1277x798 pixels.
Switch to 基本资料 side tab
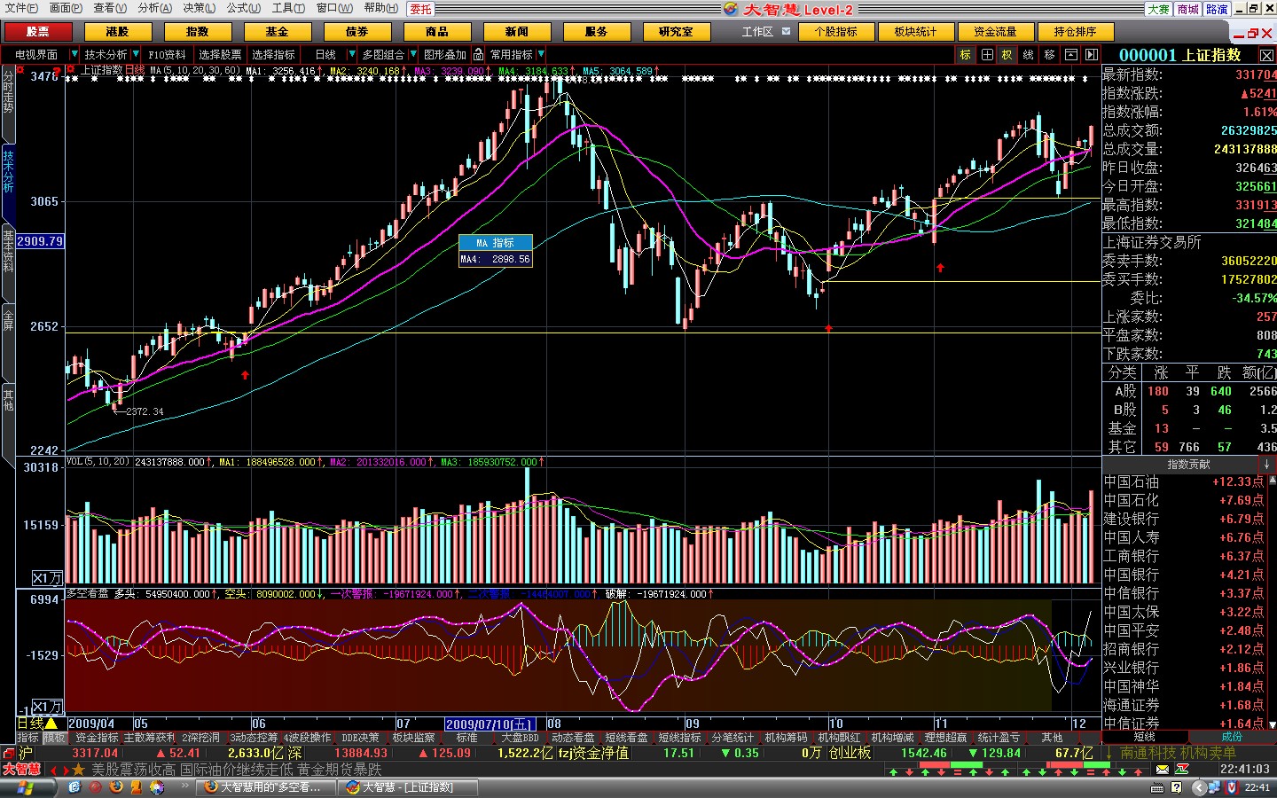click(8, 252)
